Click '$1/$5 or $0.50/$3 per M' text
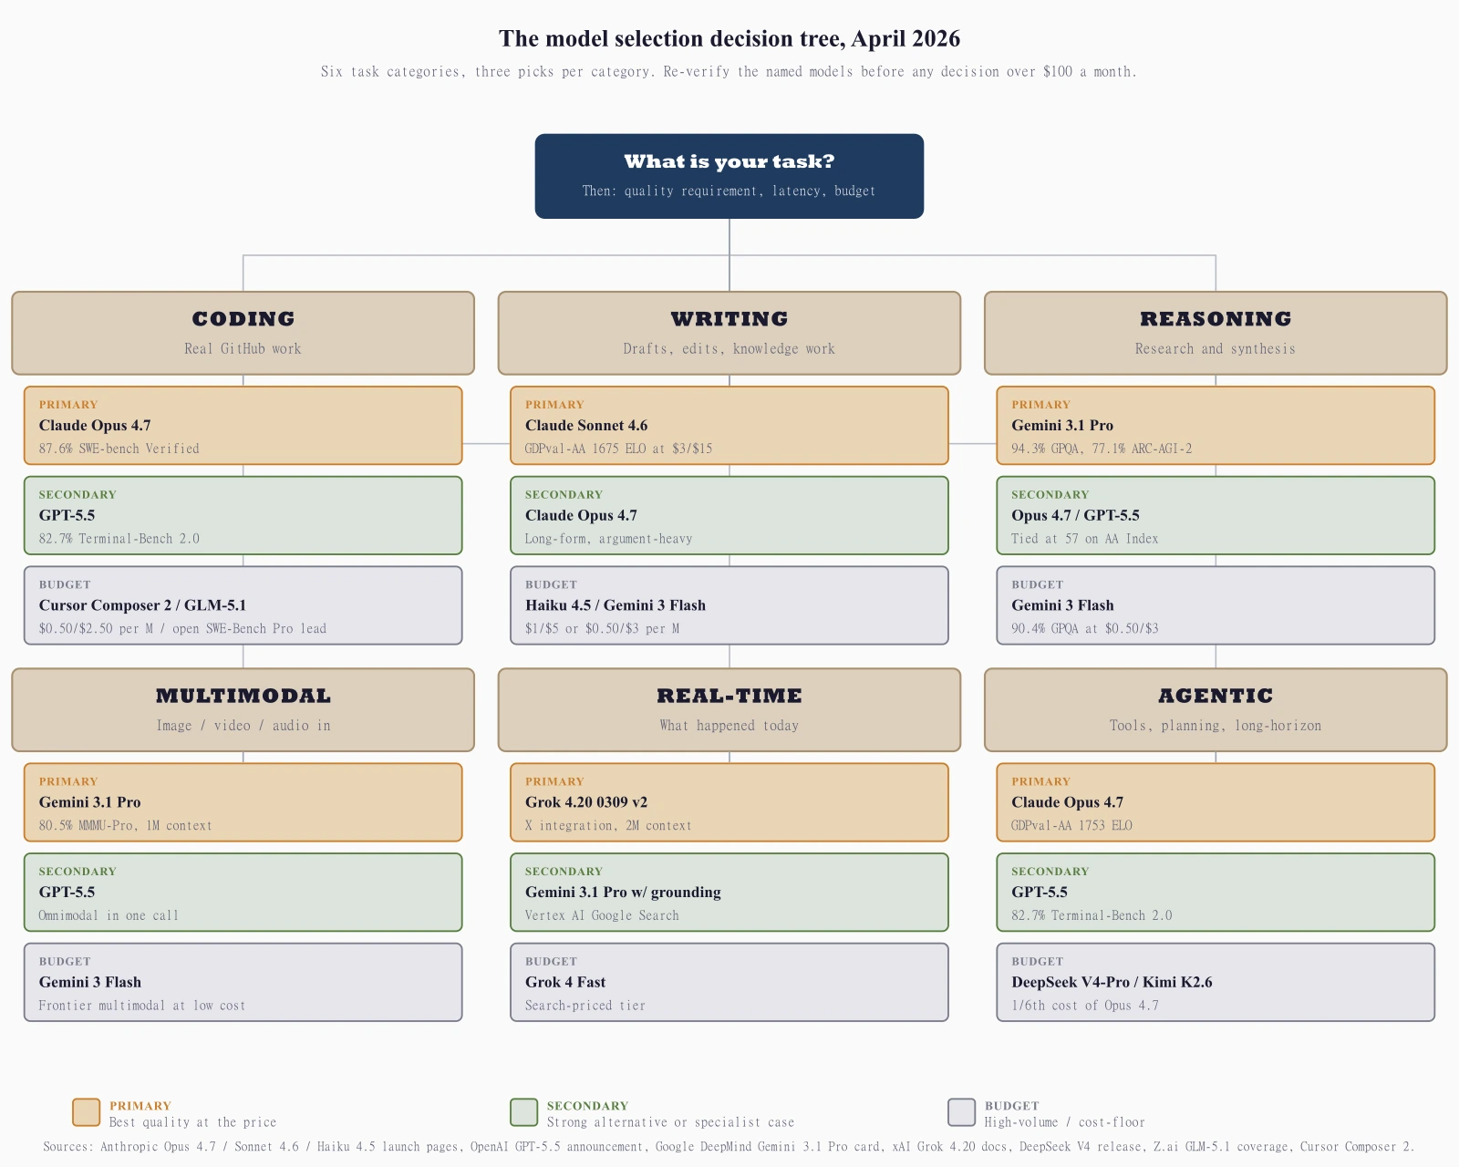The height and width of the screenshot is (1167, 1459). [x=602, y=628]
